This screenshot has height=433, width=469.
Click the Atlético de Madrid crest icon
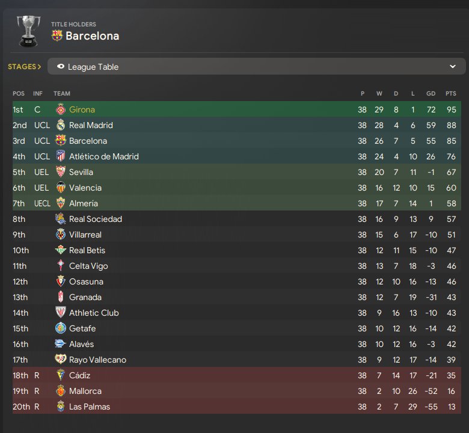[60, 156]
